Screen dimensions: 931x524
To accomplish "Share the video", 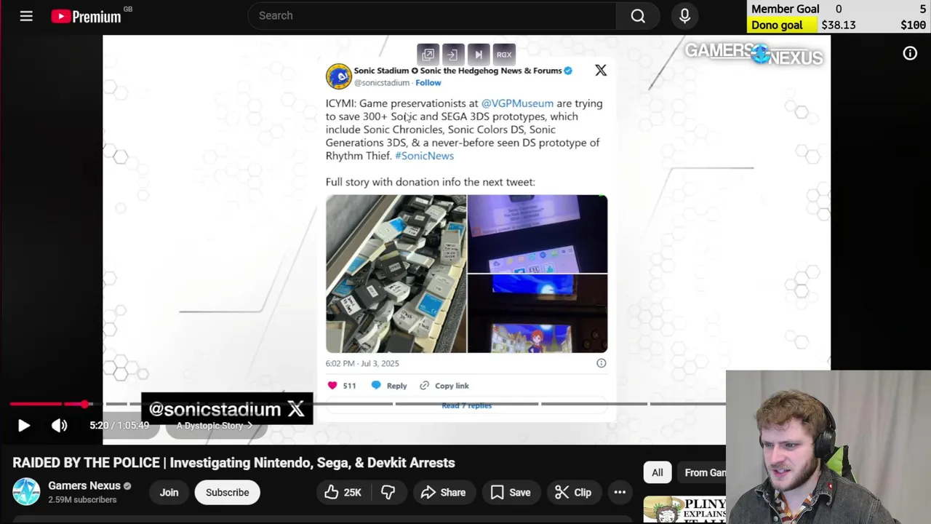I will click(443, 493).
